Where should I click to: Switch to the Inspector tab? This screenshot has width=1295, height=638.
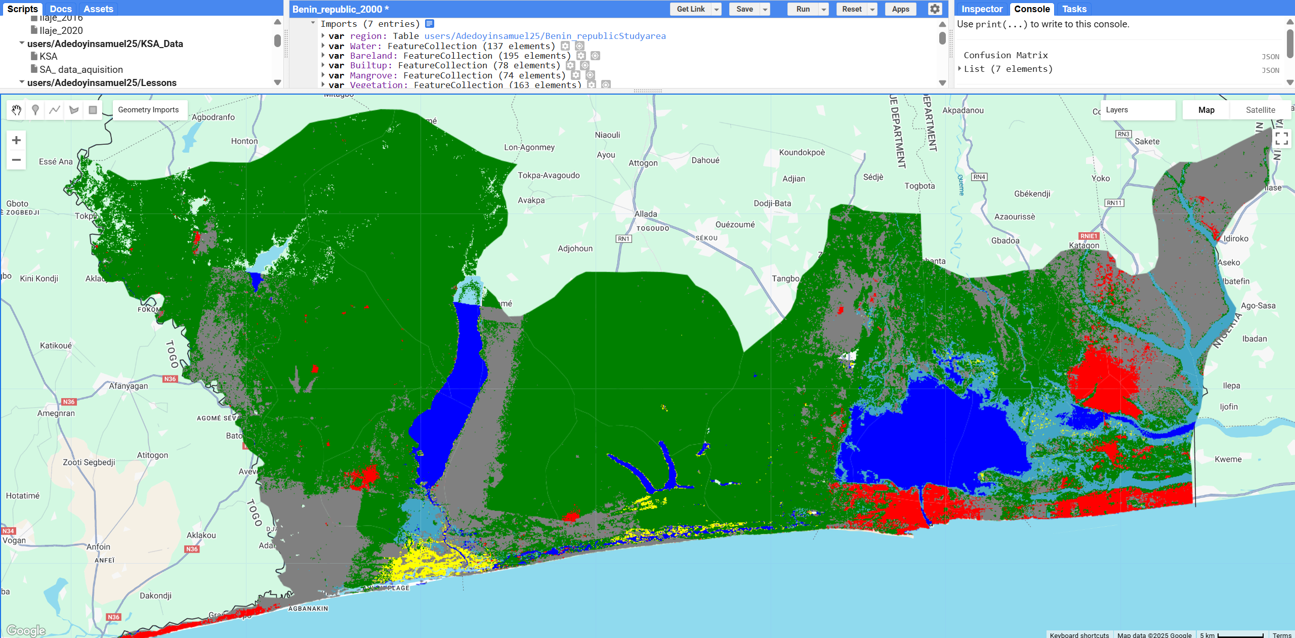pos(981,9)
